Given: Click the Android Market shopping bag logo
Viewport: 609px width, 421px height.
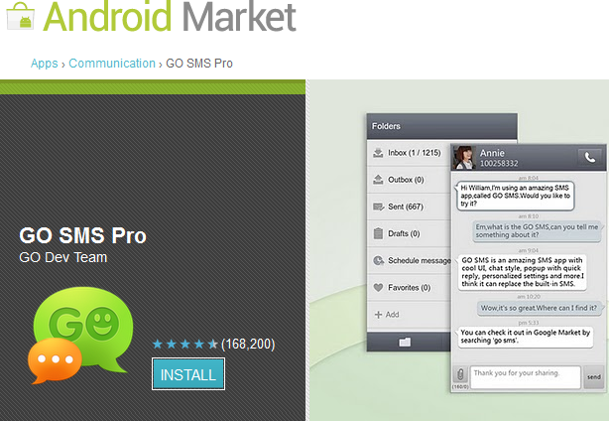Looking at the screenshot, I should 21,16.
